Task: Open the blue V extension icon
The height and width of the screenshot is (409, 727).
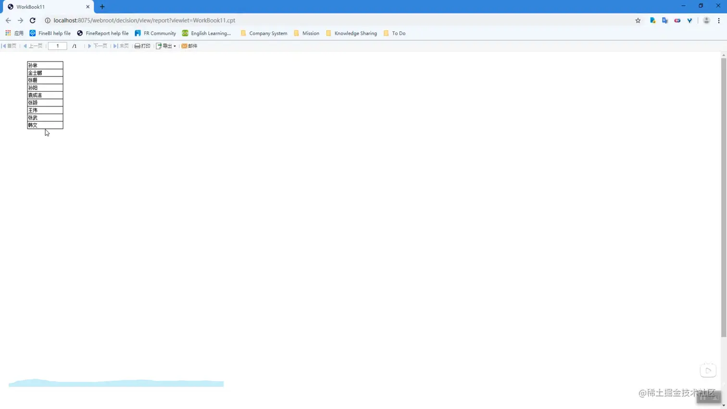Action: coord(689,20)
